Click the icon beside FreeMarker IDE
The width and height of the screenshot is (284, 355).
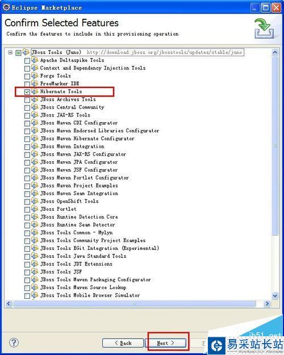click(35, 83)
